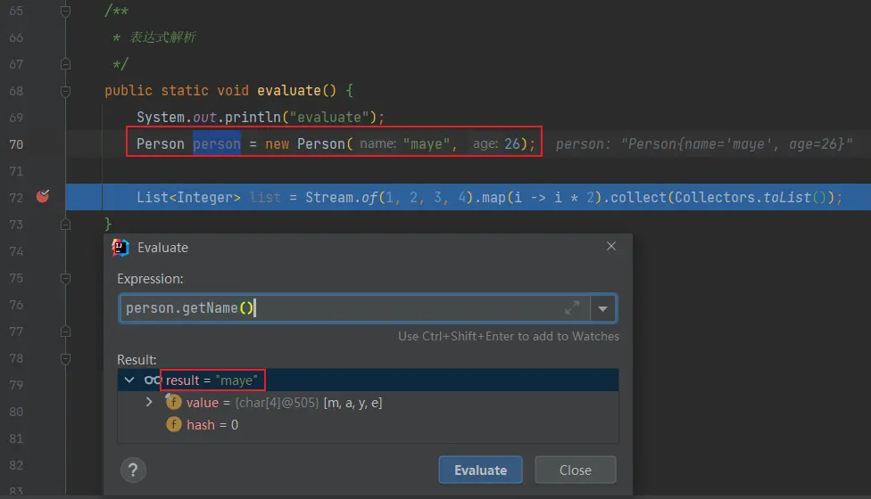The width and height of the screenshot is (871, 499).
Task: Click the evaluate method name on line 68
Action: click(x=289, y=90)
